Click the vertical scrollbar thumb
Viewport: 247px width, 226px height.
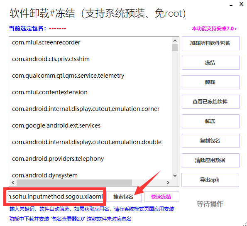click(175, 48)
